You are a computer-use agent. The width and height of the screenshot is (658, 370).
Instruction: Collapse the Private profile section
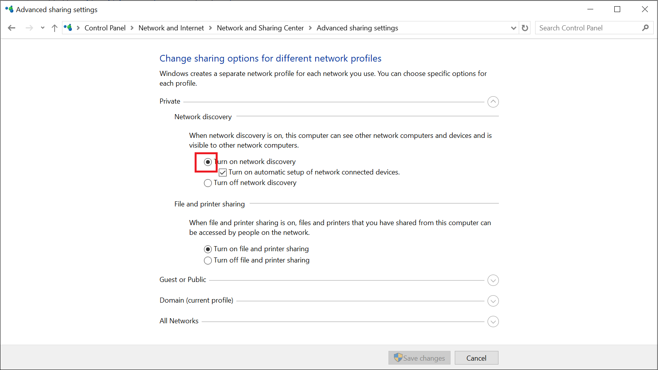click(x=493, y=102)
